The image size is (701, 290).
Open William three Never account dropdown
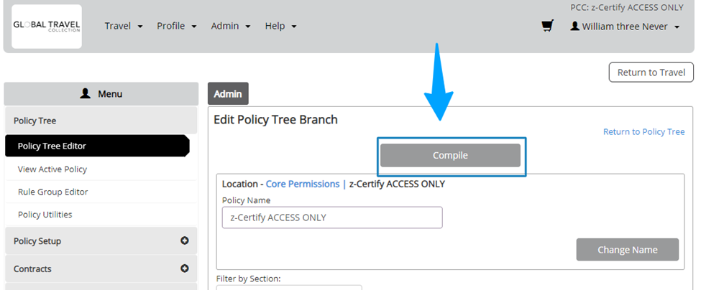point(625,27)
